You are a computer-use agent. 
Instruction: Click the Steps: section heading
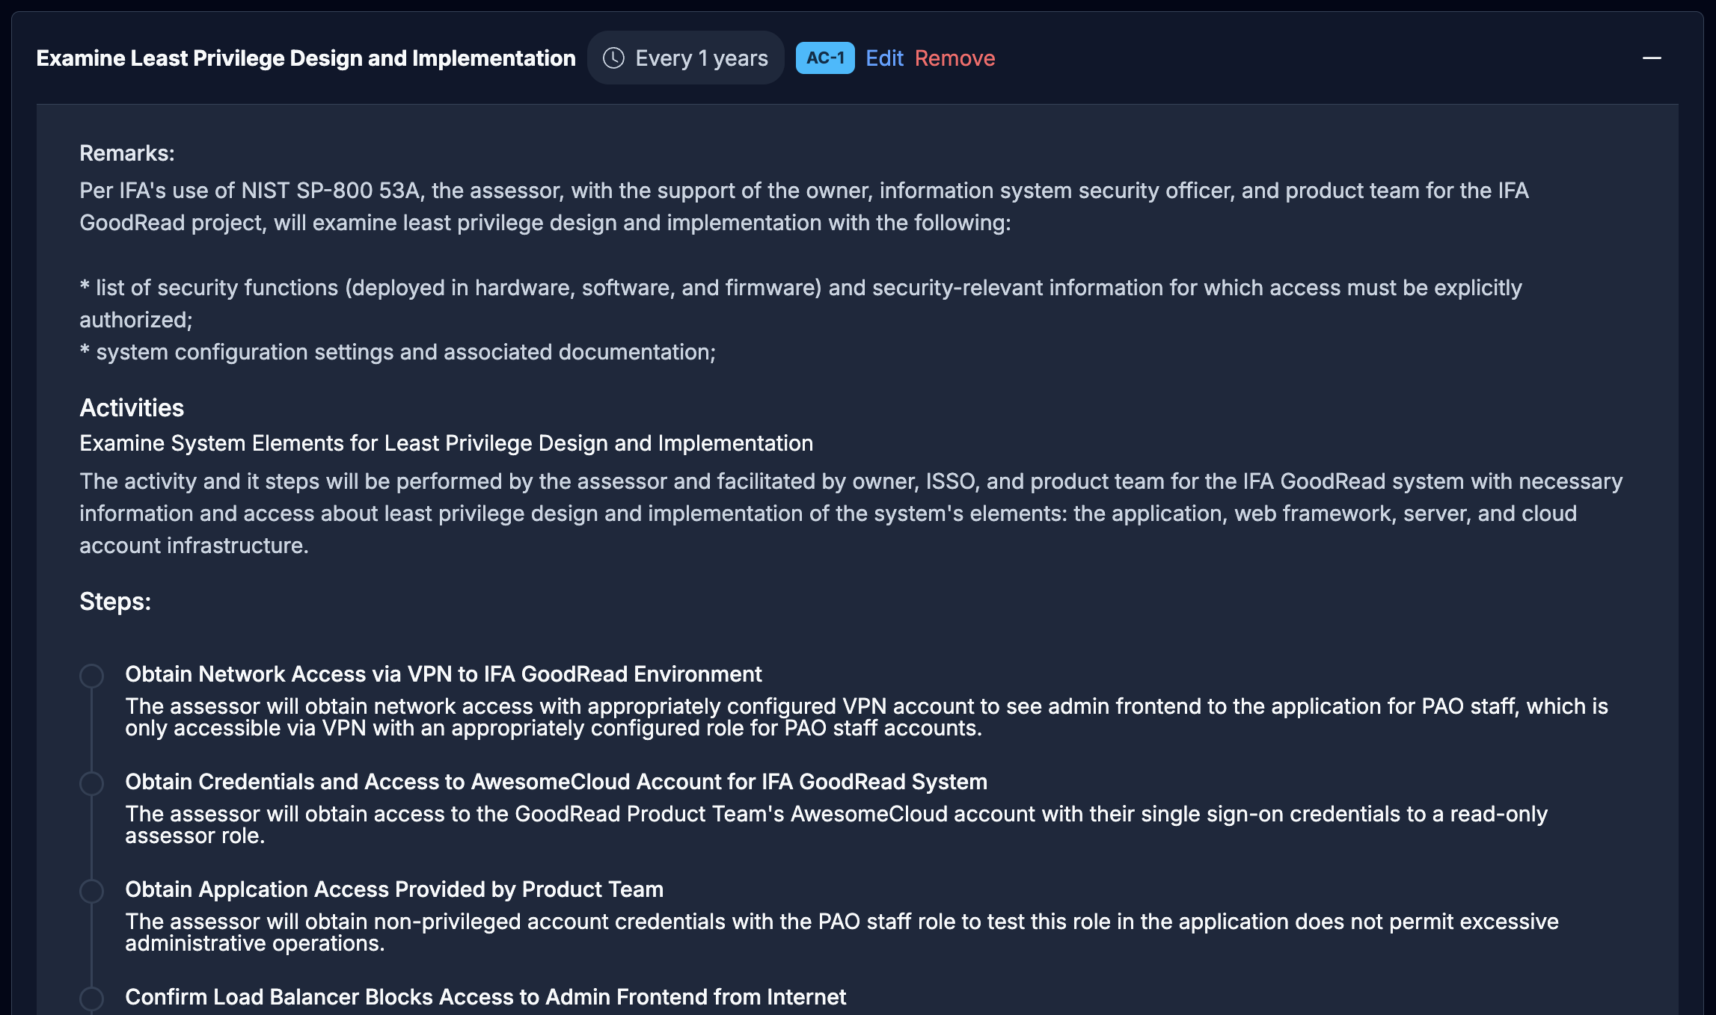[x=115, y=602]
